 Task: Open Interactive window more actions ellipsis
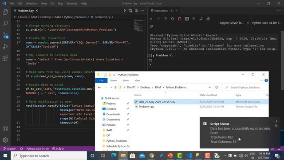point(279,11)
